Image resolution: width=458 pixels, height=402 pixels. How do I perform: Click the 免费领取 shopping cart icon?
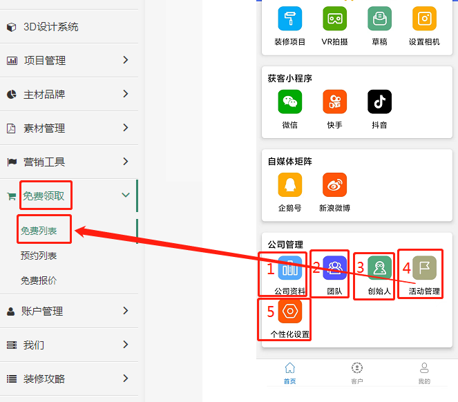(11, 196)
